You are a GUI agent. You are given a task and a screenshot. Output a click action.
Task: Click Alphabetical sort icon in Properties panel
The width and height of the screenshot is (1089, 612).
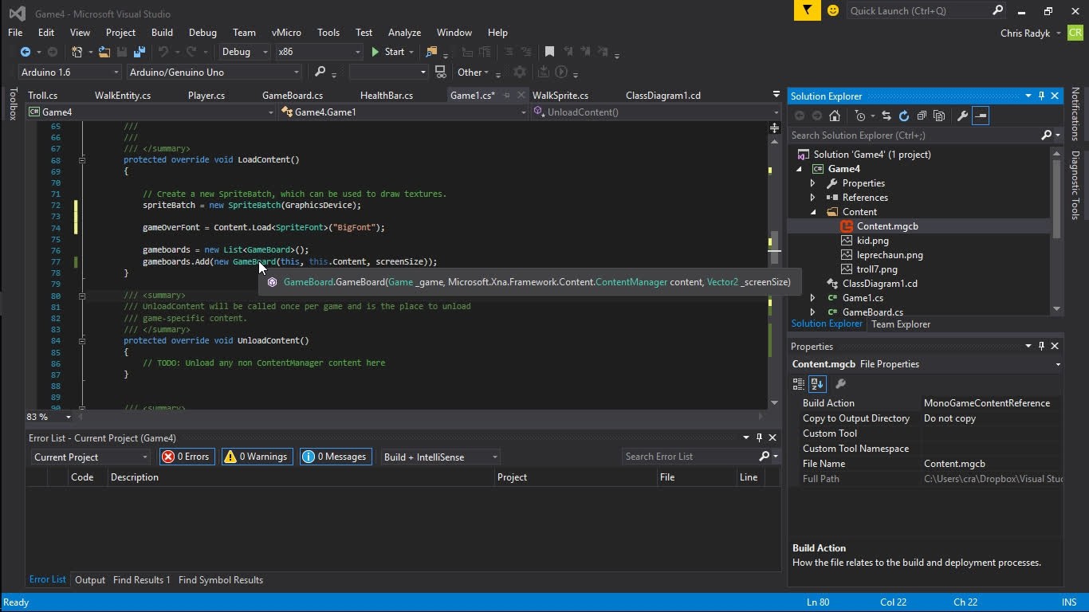(x=817, y=384)
